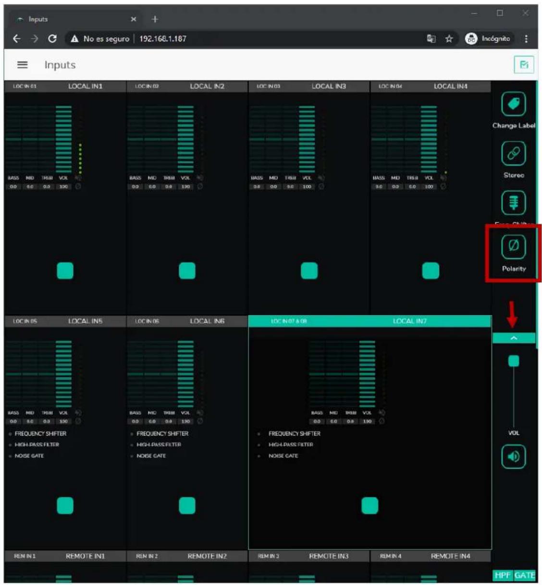Mute LOCAL IN6 speaker icon

(x=200, y=413)
